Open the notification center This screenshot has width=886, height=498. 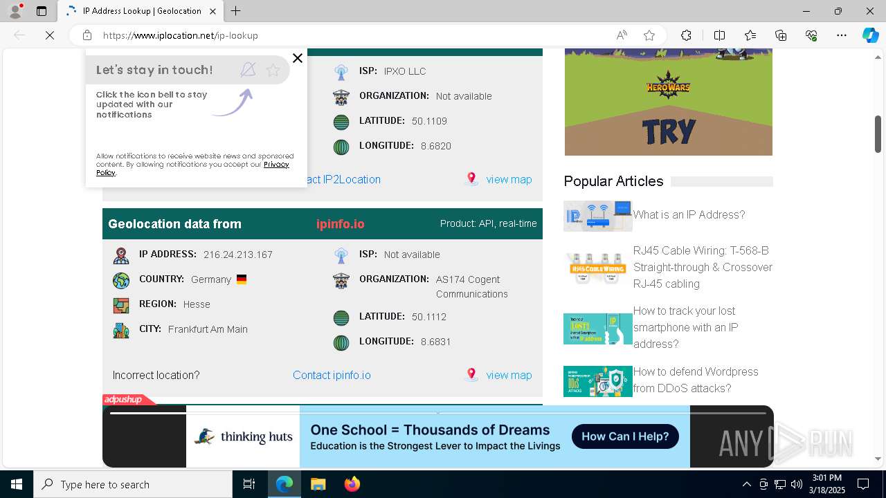pyautogui.click(x=863, y=484)
